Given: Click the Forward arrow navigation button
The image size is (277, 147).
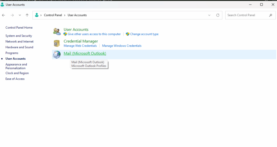Looking at the screenshot, I should (12, 15).
